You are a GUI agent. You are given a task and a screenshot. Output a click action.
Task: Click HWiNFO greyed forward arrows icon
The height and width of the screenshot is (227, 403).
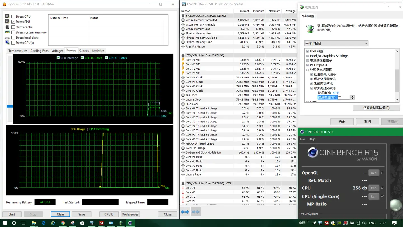[195, 212]
